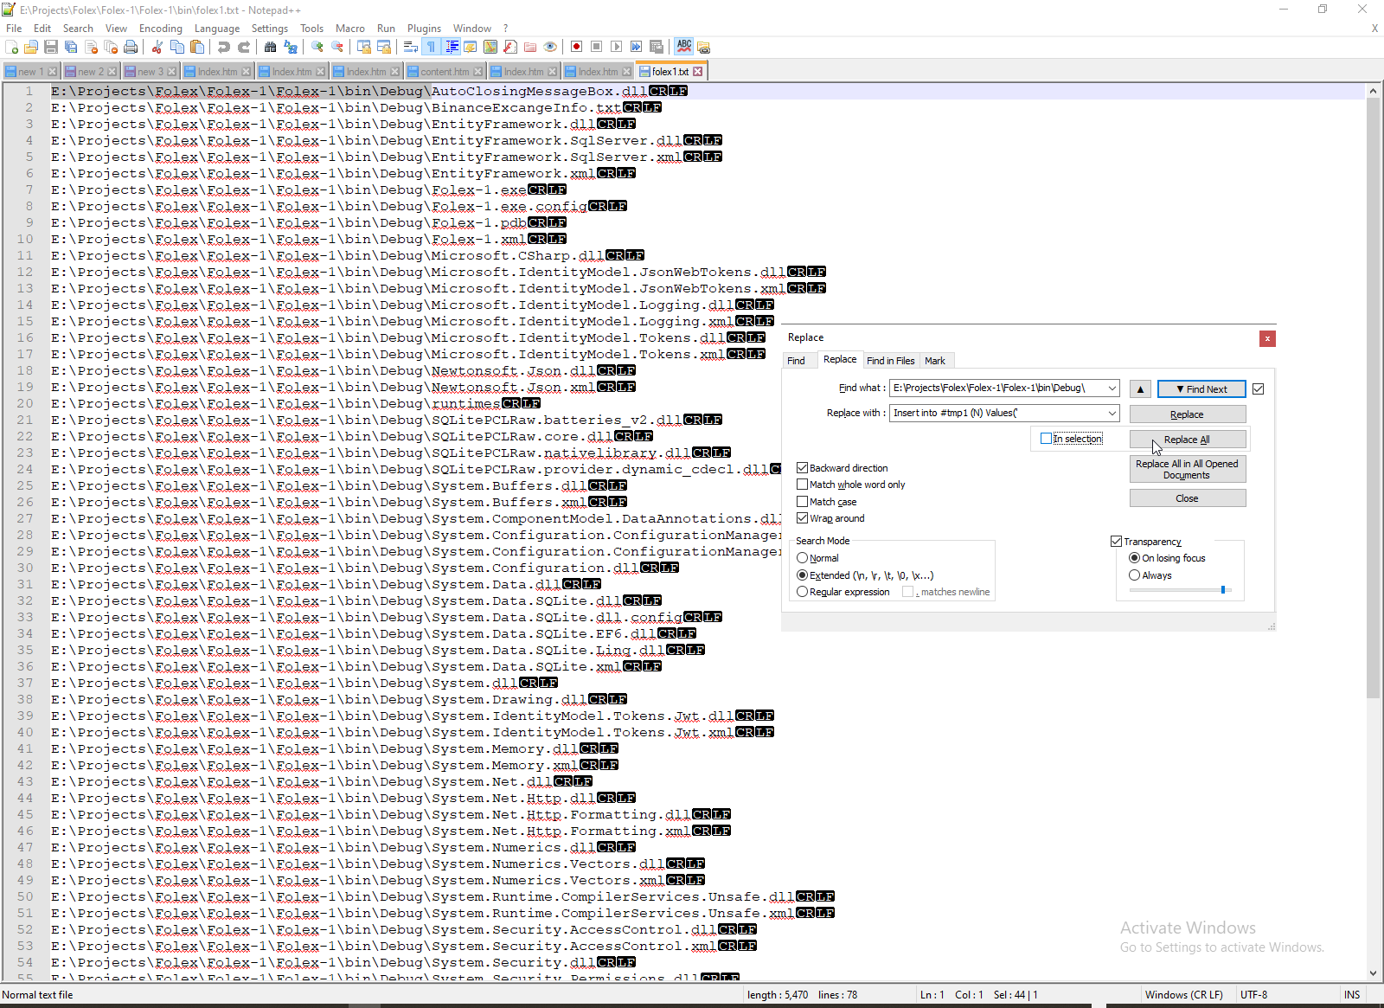The height and width of the screenshot is (1008, 1384).
Task: Click the Zoom In toolbar icon
Action: (317, 47)
